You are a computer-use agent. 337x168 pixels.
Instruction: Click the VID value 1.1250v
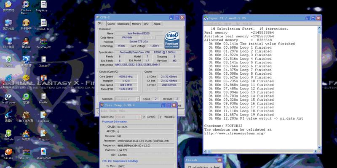(x=145, y=155)
